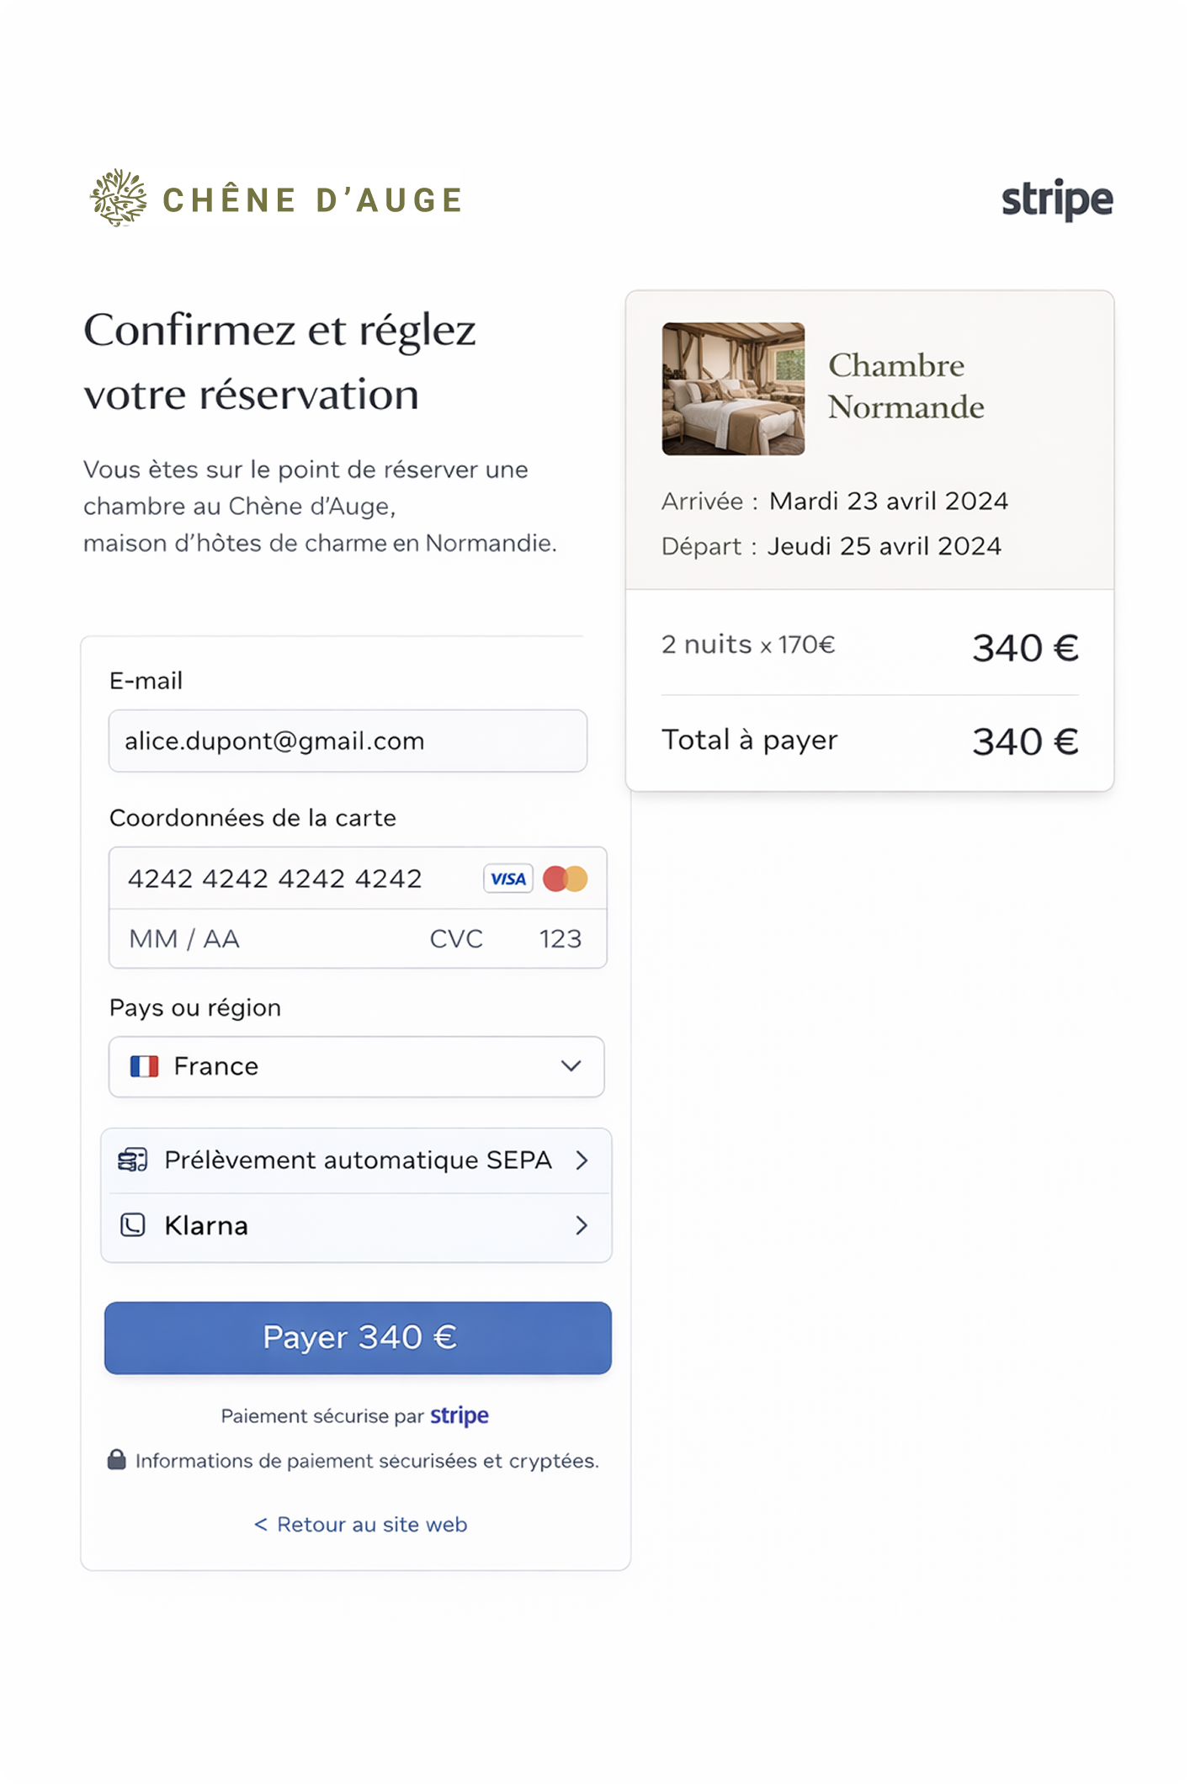The width and height of the screenshot is (1190, 1784).
Task: Select the SEPA direct debit icon
Action: [x=131, y=1160]
